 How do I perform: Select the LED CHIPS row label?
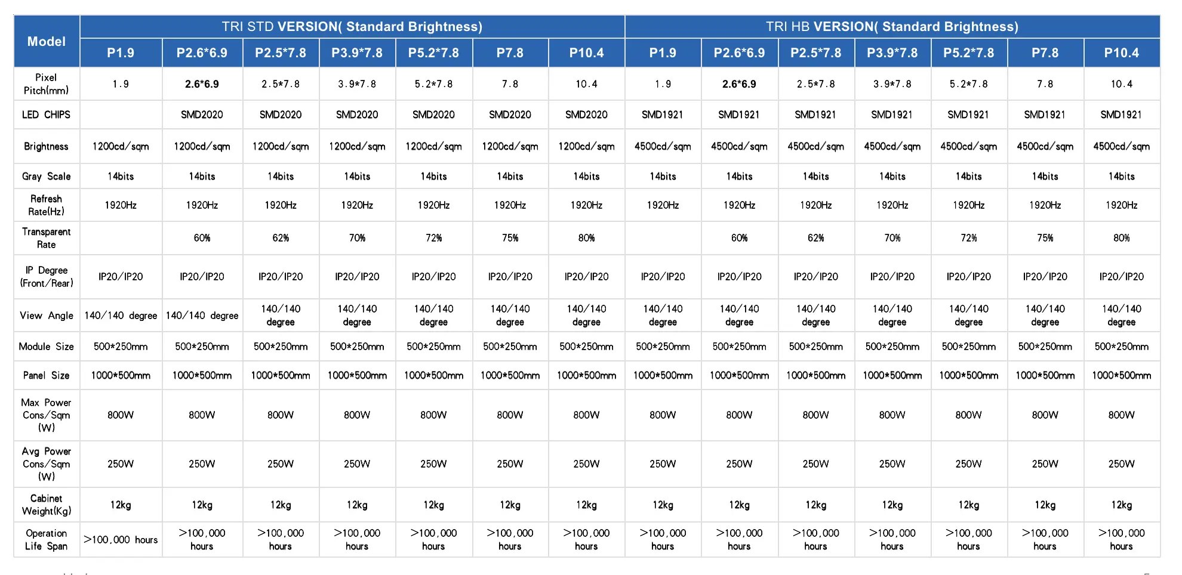[47, 115]
